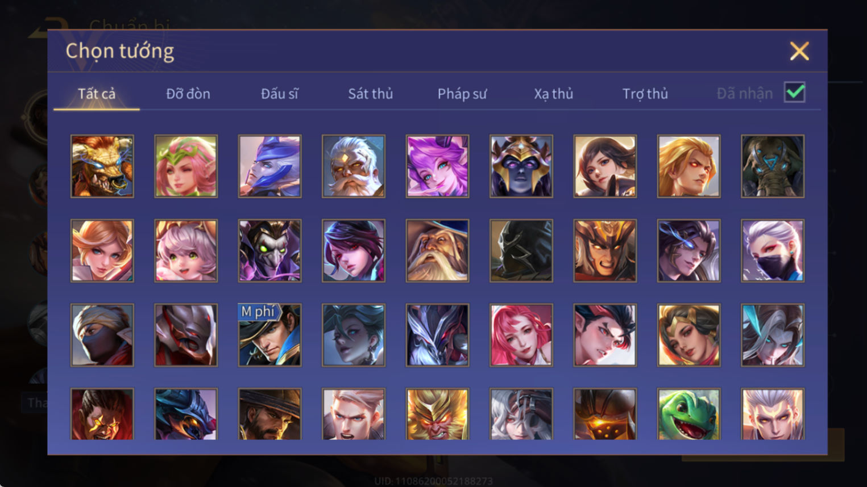Switch to the Xạ thủ tab
867x487 pixels.
[x=553, y=94]
